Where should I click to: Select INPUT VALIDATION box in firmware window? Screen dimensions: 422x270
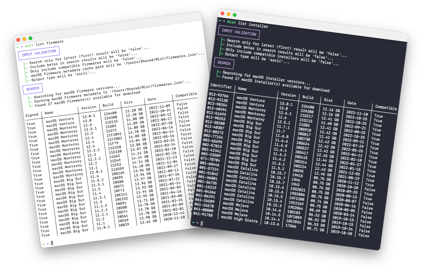[39, 53]
